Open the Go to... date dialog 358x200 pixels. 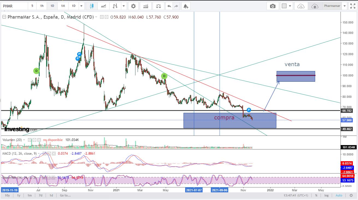(x=65, y=195)
